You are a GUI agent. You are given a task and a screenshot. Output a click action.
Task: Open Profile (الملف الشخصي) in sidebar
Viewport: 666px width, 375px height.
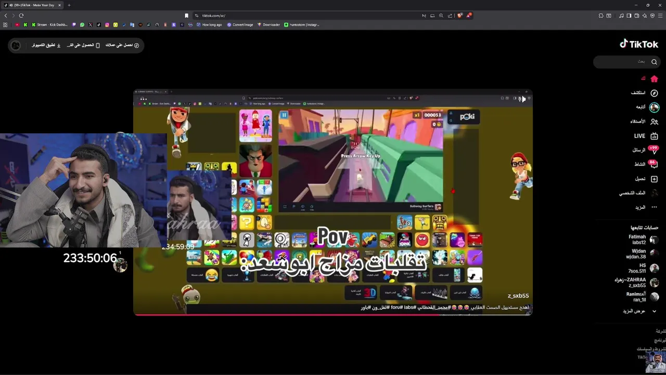(638, 193)
